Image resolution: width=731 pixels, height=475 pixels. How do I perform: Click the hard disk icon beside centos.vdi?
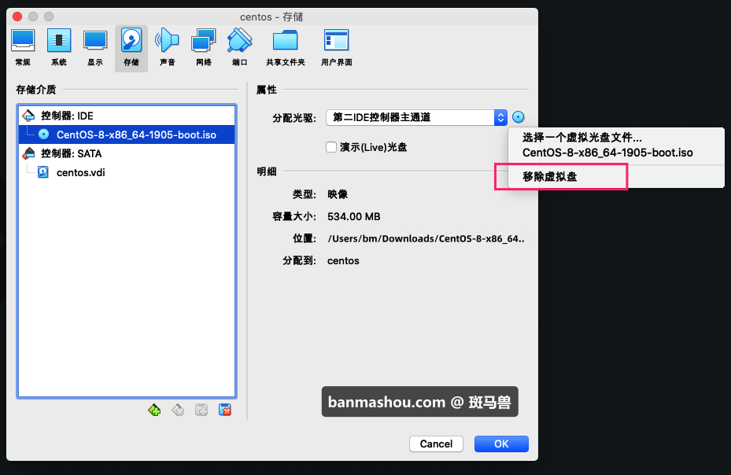[x=43, y=172]
